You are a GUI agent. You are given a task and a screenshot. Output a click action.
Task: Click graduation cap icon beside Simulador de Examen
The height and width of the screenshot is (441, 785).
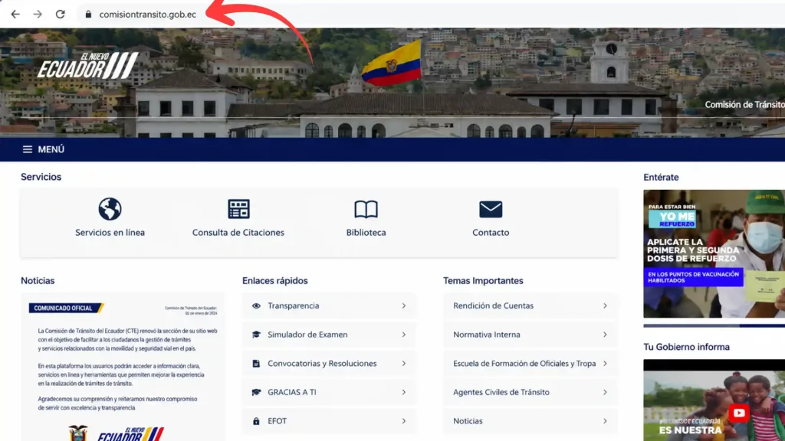256,335
